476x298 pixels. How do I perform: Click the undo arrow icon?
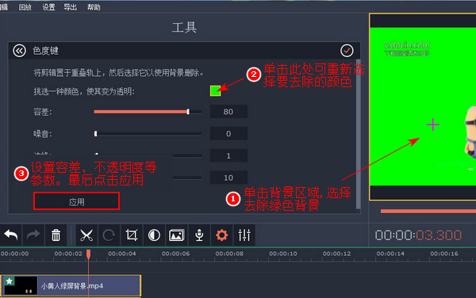[x=11, y=235]
